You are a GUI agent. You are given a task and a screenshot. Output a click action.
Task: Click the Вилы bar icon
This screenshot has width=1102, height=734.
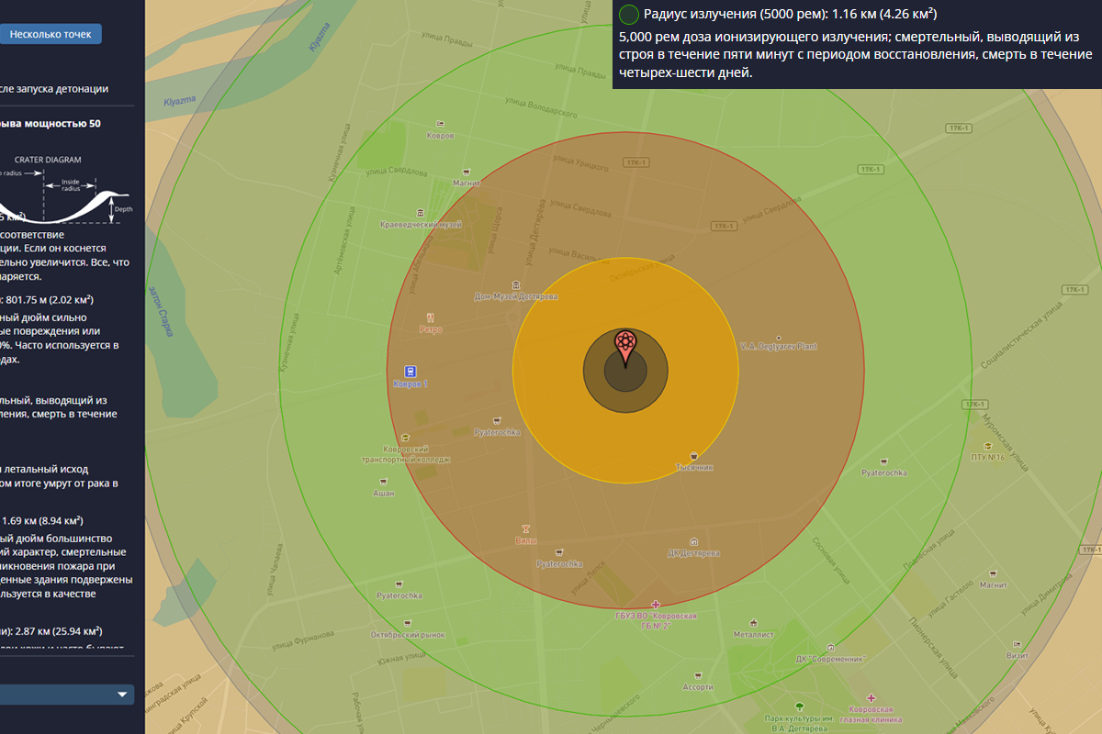525,528
